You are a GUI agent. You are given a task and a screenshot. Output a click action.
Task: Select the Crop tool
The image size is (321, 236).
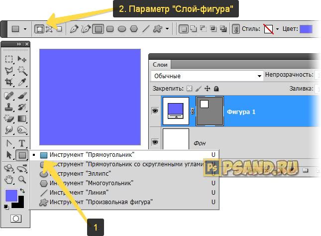tap(9, 82)
